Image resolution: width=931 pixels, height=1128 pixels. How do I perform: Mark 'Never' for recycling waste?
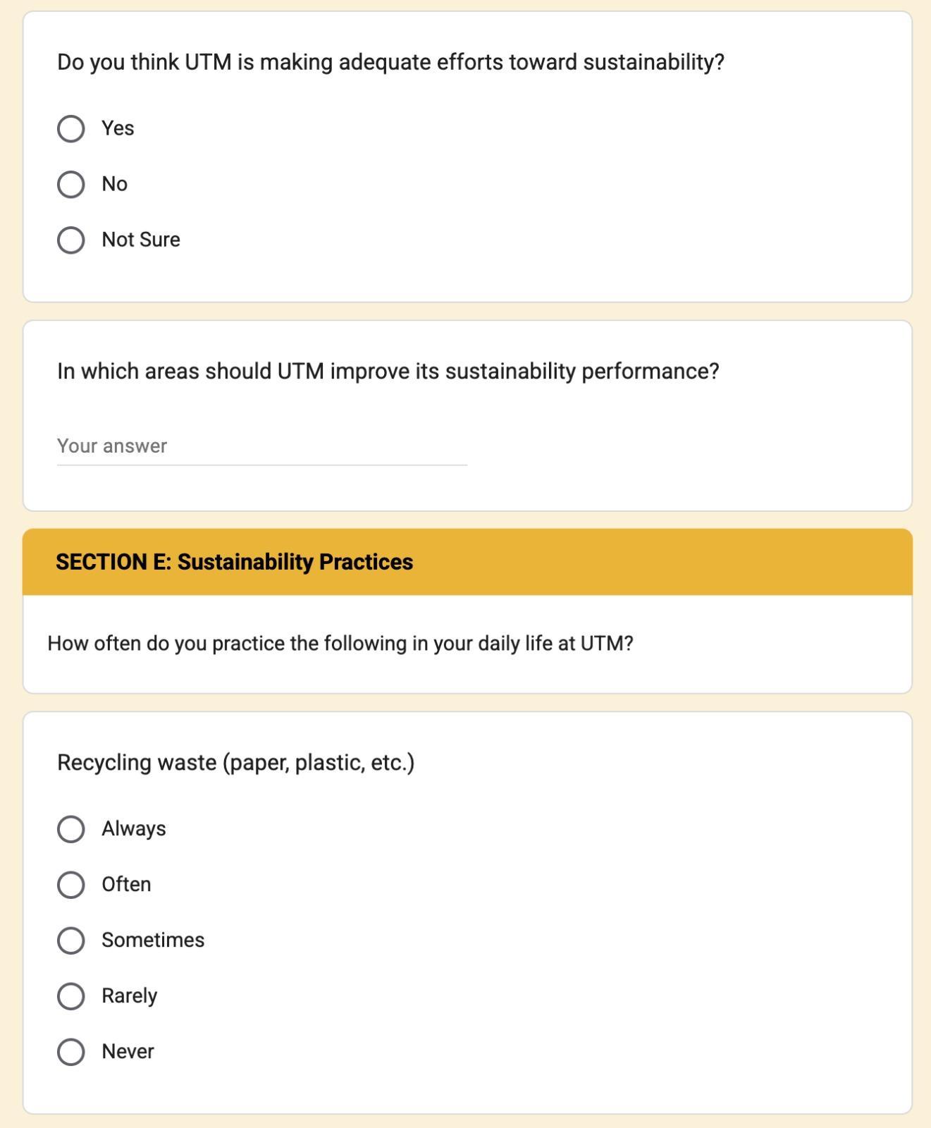tap(70, 1052)
